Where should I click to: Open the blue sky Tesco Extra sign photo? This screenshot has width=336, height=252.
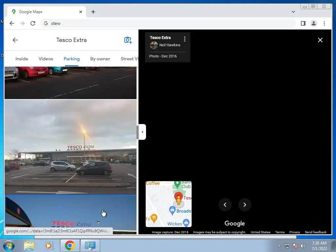[x=71, y=215]
